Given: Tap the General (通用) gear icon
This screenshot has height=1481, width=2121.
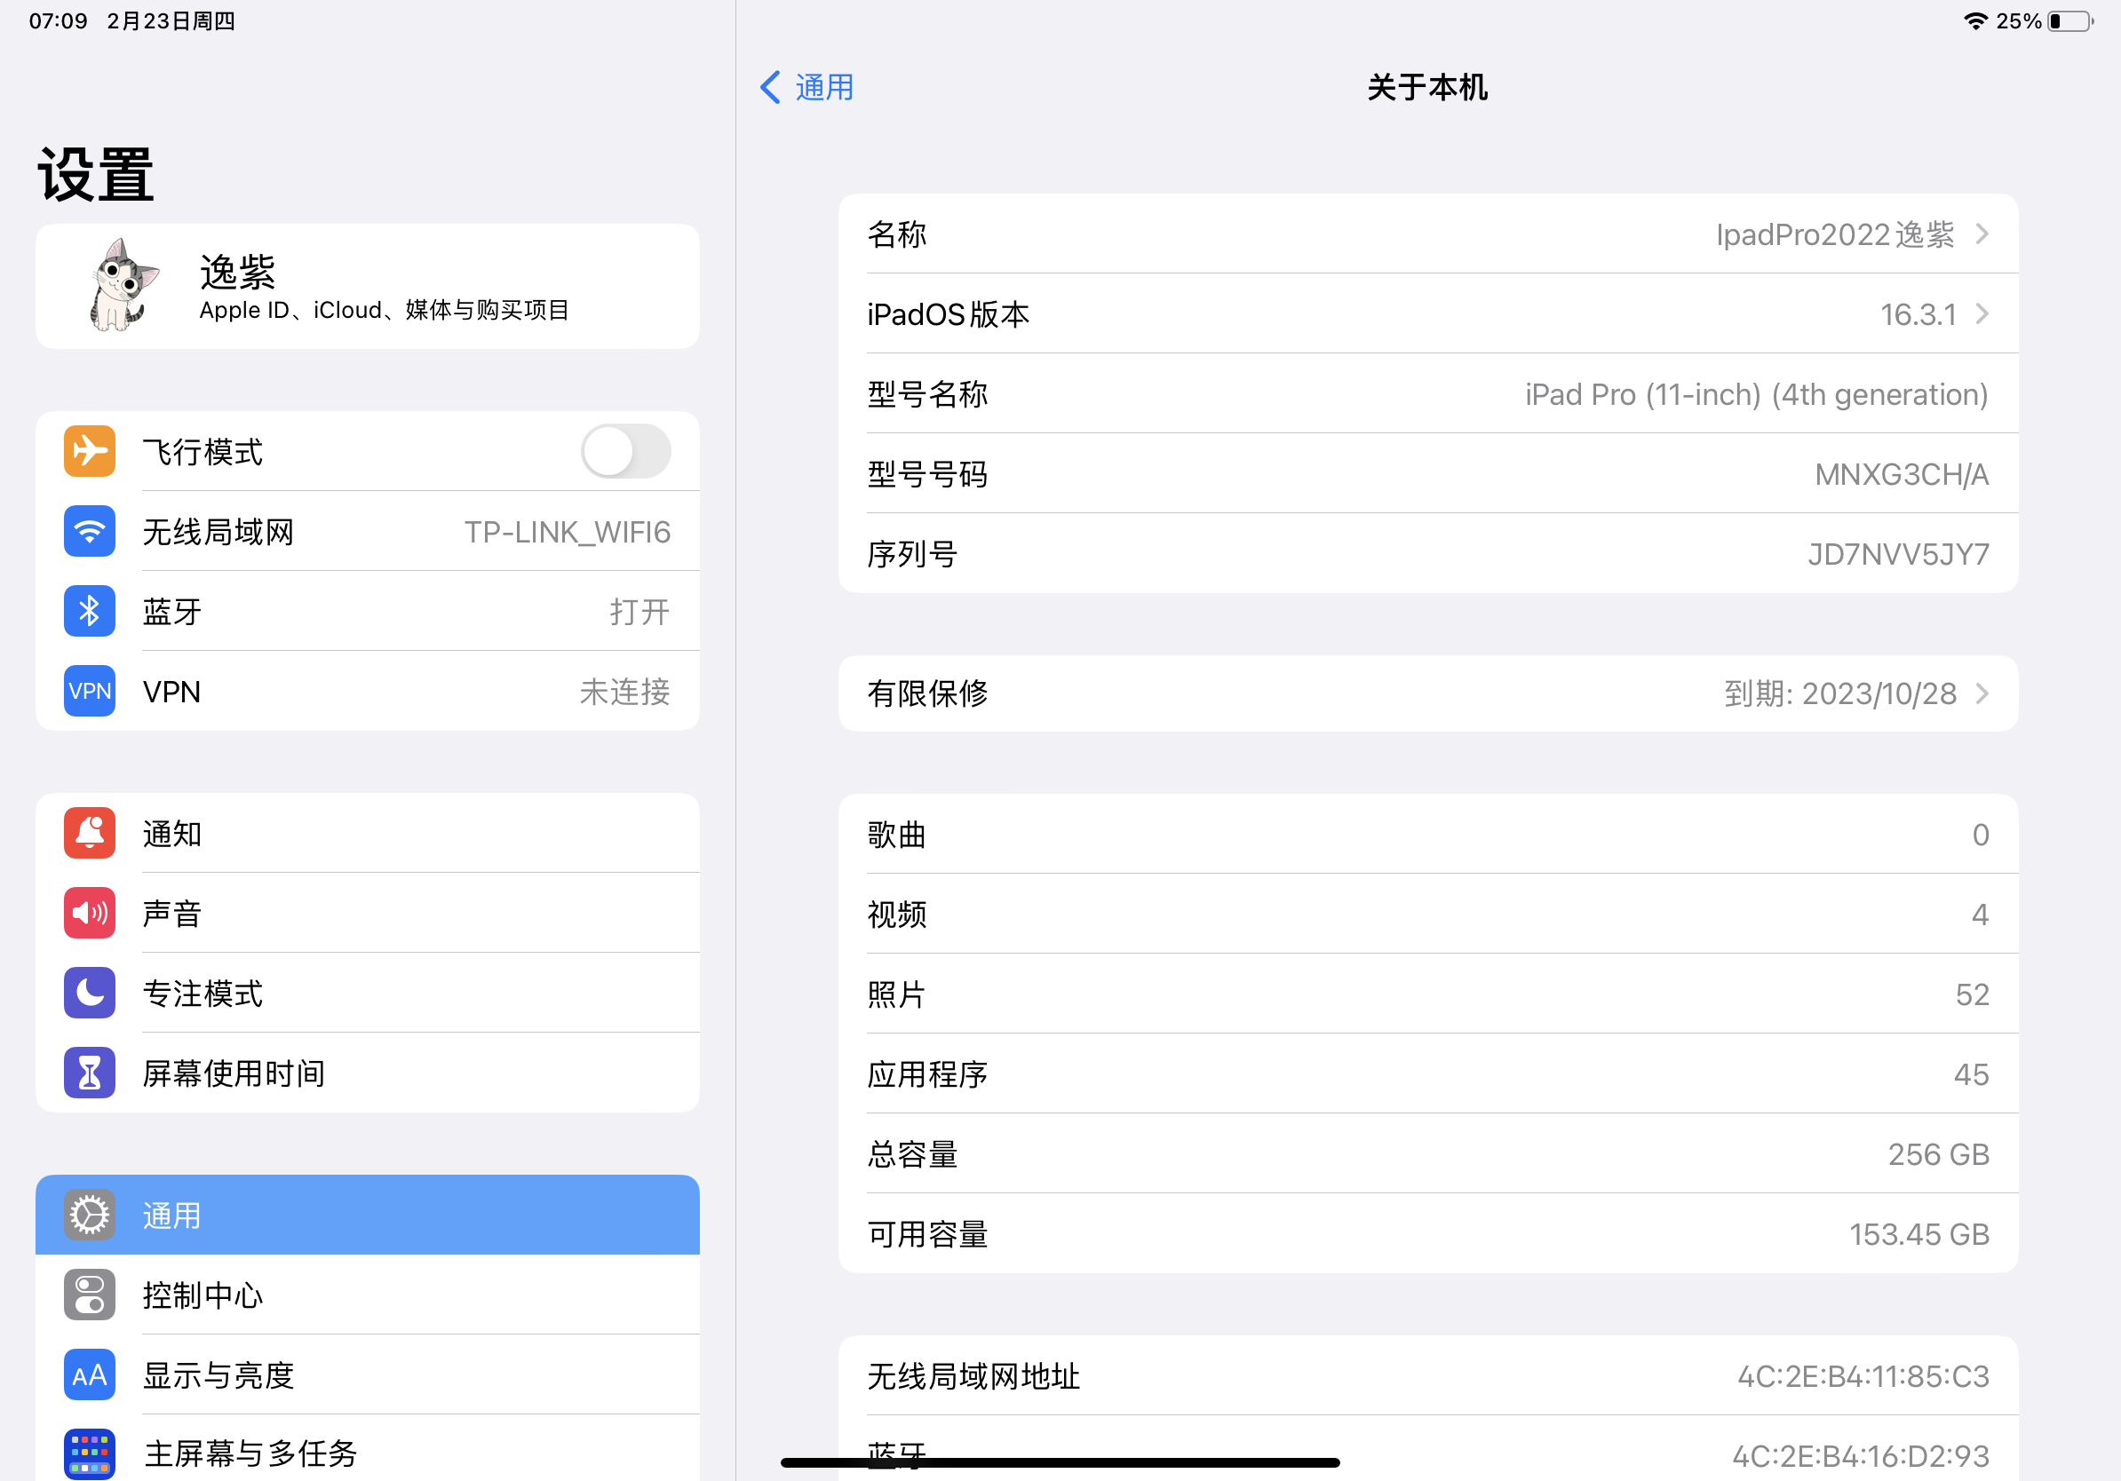Looking at the screenshot, I should pos(90,1216).
